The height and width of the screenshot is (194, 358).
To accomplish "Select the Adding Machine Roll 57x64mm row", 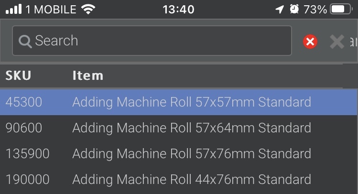I will point(179,128).
